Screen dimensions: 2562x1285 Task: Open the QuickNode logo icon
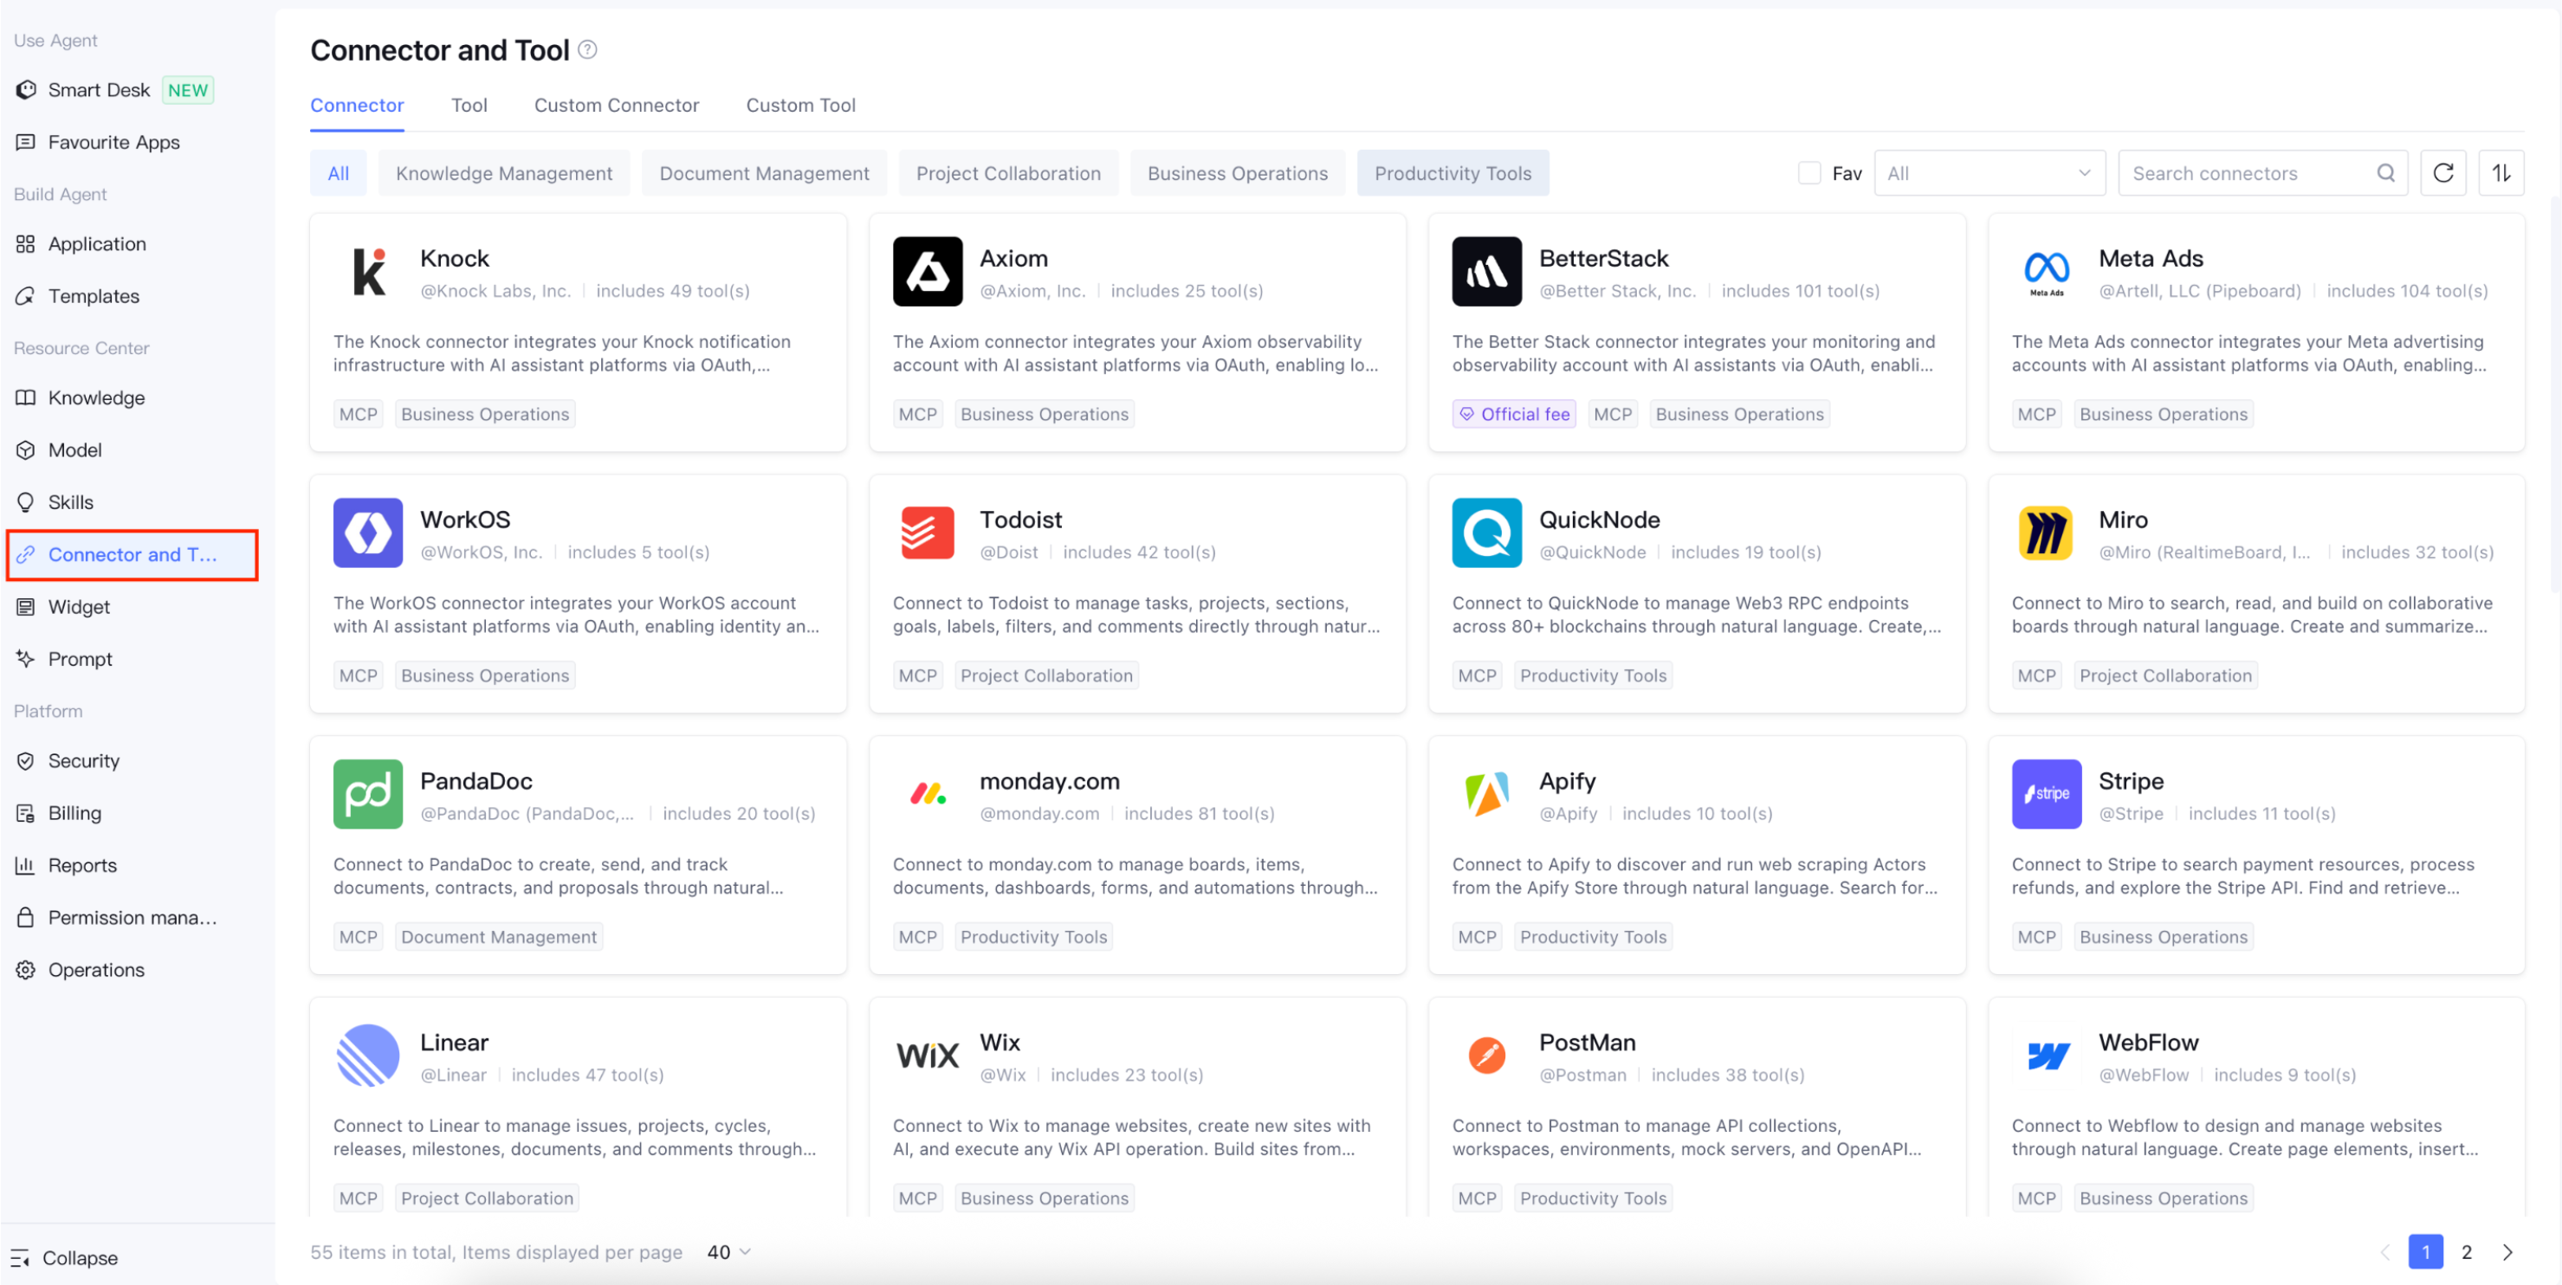[x=1487, y=533]
